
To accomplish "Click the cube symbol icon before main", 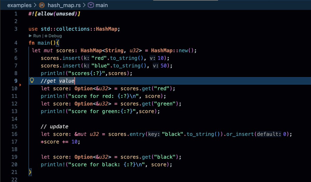I will pos(91,5).
